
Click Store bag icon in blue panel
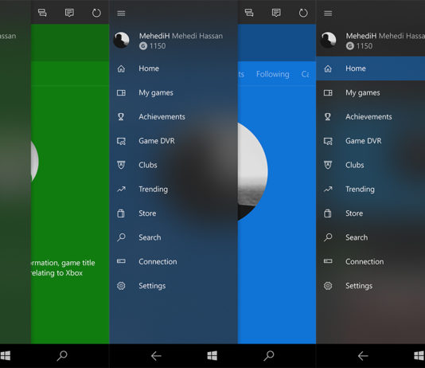coord(121,213)
